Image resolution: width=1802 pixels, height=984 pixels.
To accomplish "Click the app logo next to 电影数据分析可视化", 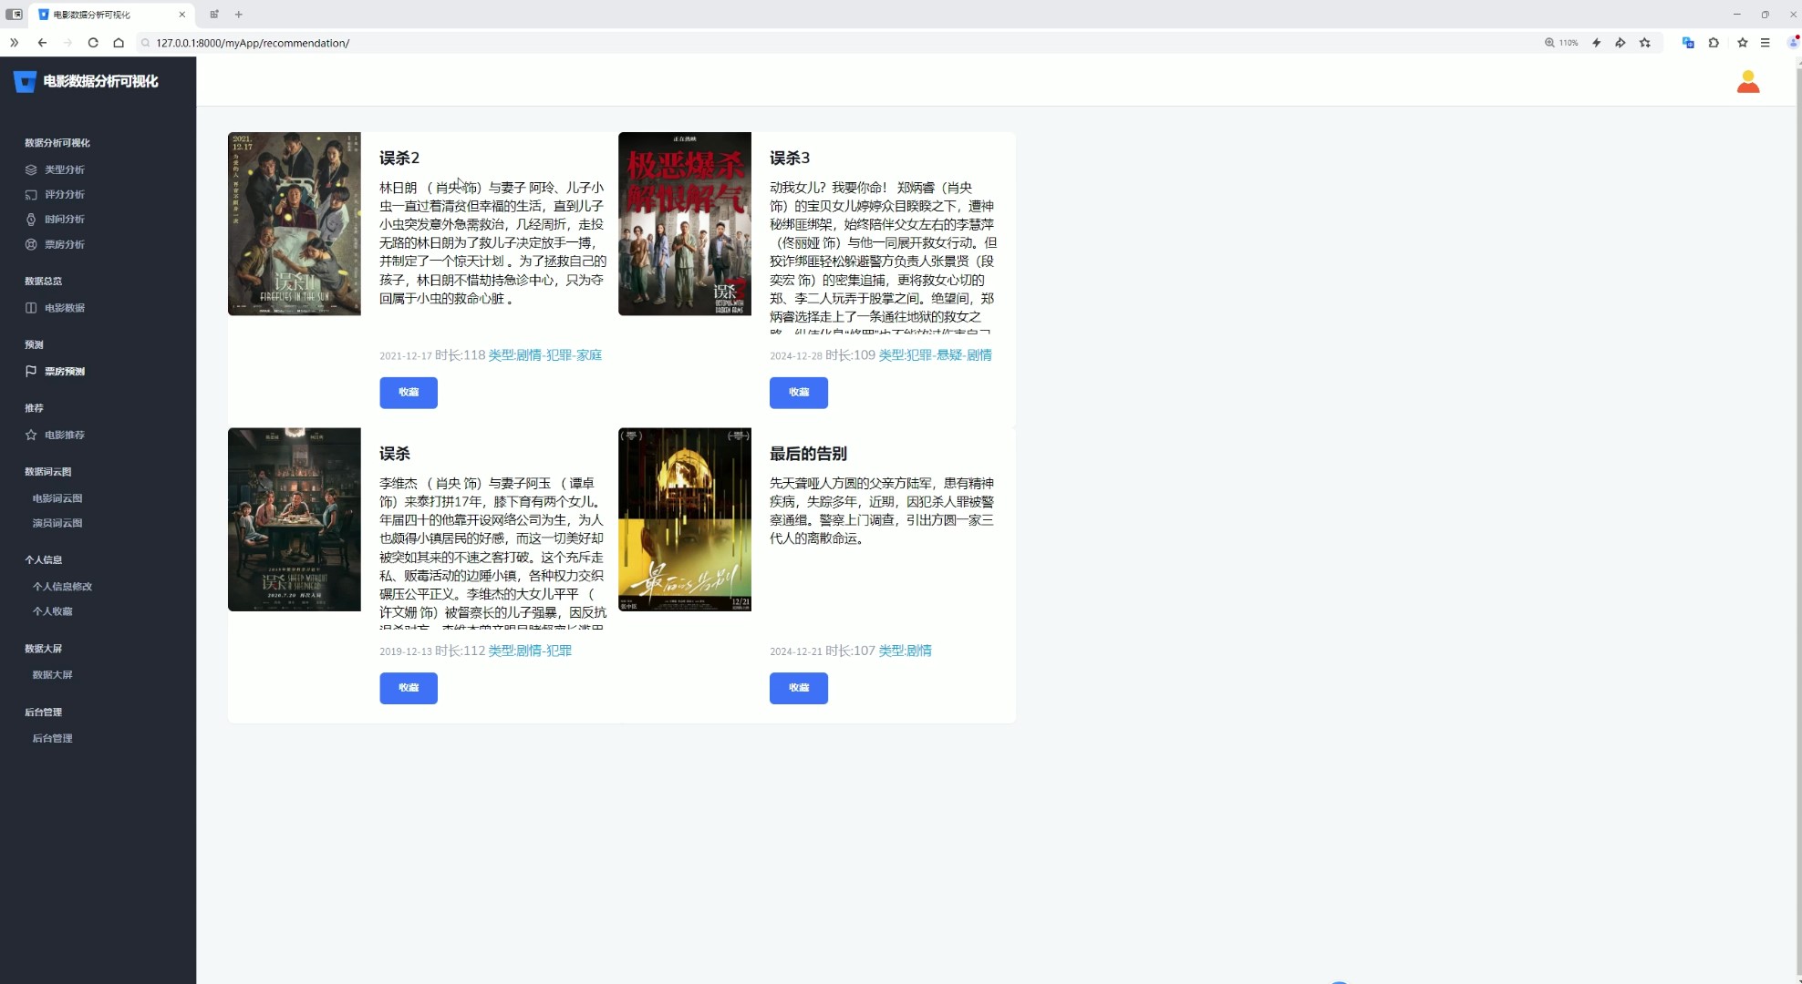I will pyautogui.click(x=25, y=81).
